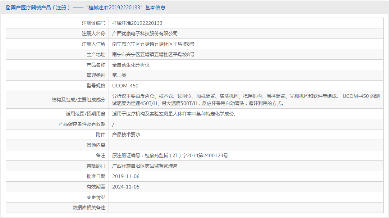Click the structure description text starting 分析仪主要由反应仓
389x218 pixels.
tap(246, 100)
